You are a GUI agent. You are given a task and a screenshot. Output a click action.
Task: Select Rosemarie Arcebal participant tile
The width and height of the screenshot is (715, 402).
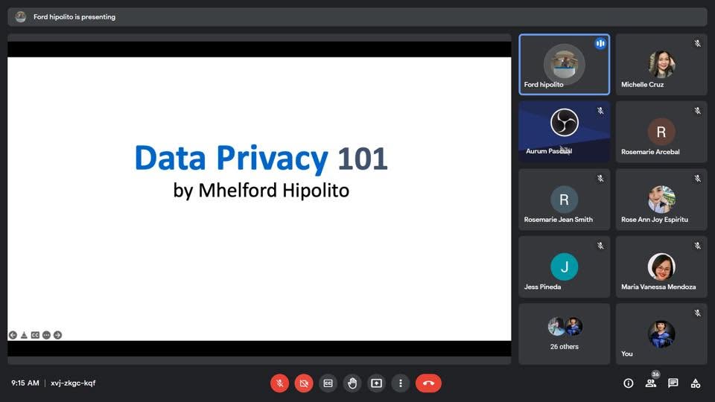coord(661,132)
